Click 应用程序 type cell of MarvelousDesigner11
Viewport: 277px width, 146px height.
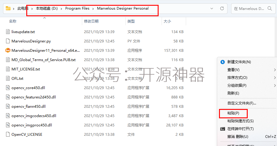(135, 51)
